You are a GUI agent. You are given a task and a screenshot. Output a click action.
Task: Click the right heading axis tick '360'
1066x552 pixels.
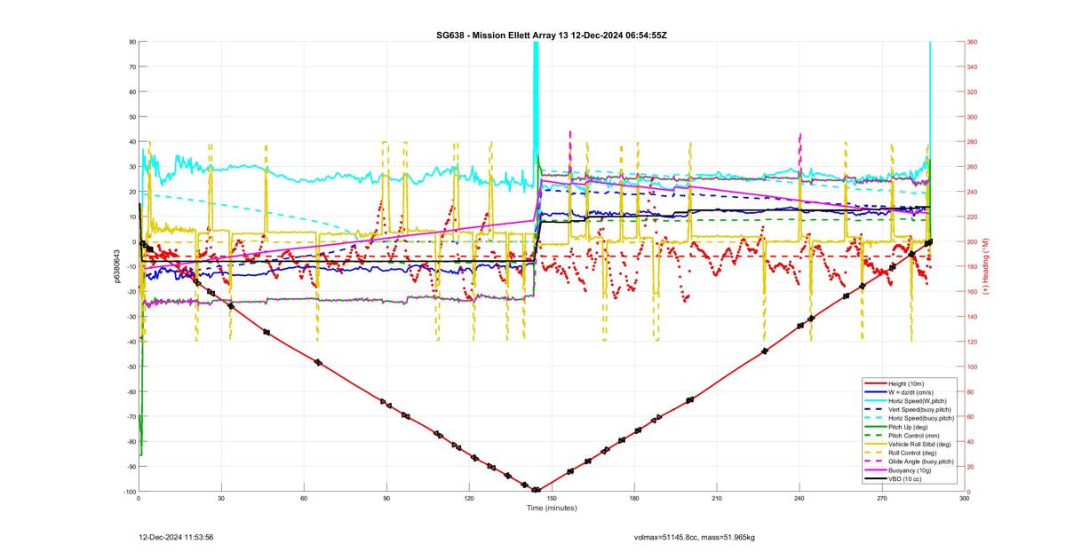click(x=975, y=42)
